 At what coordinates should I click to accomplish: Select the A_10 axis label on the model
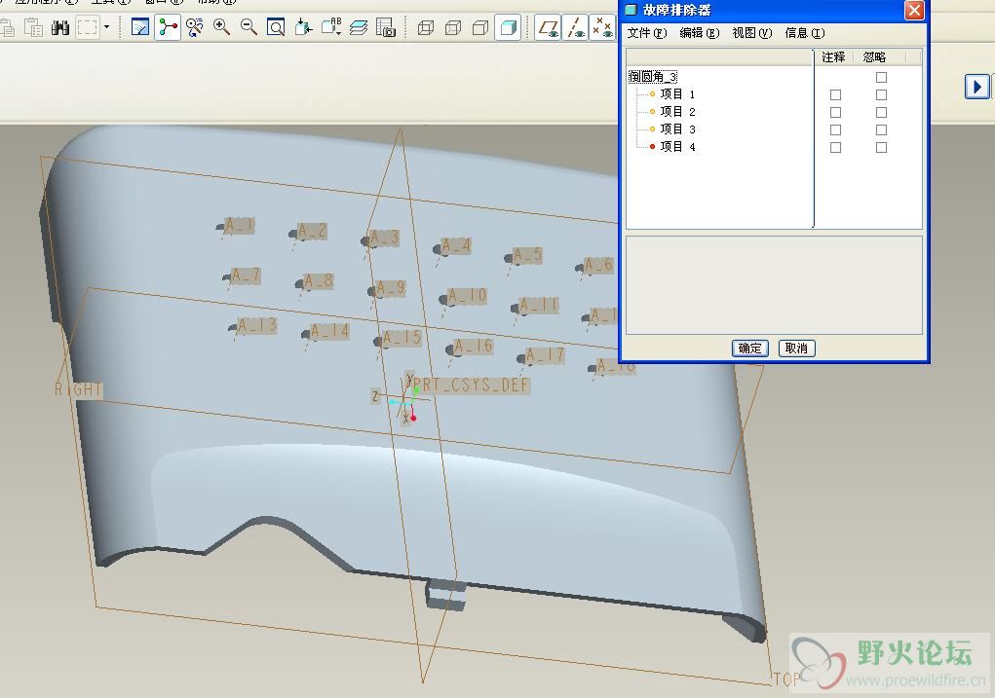click(x=467, y=295)
